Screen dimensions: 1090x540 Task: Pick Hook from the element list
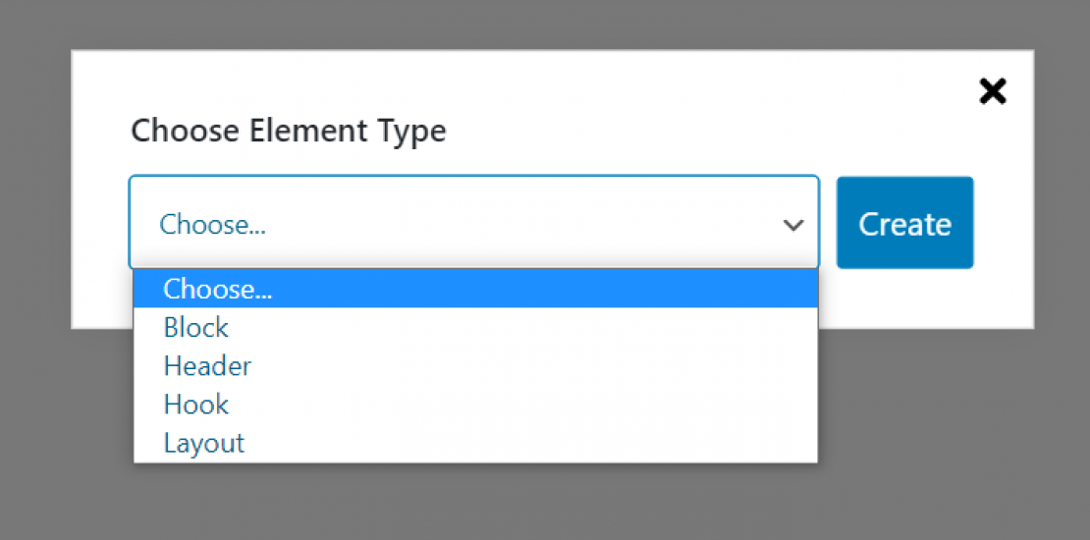pyautogui.click(x=196, y=405)
